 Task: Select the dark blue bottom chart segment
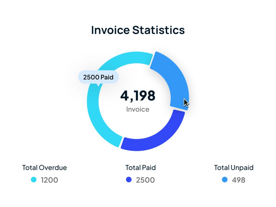tap(156, 137)
